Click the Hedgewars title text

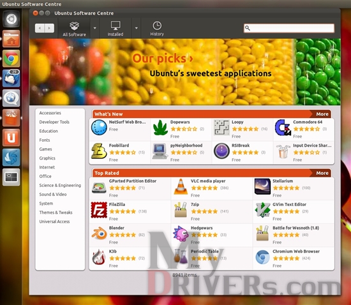pos(202,228)
